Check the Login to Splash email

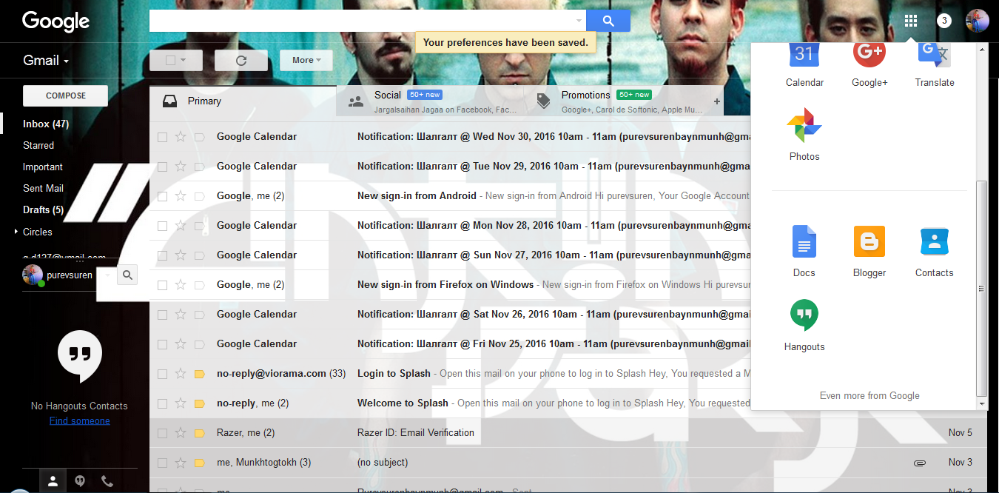pos(162,374)
